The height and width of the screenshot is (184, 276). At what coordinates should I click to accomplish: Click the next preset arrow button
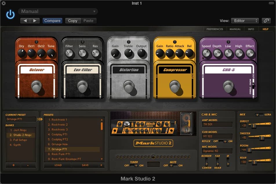[35, 21]
